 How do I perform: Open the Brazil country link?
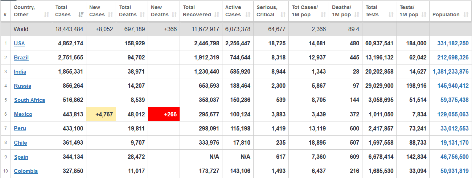(21, 58)
